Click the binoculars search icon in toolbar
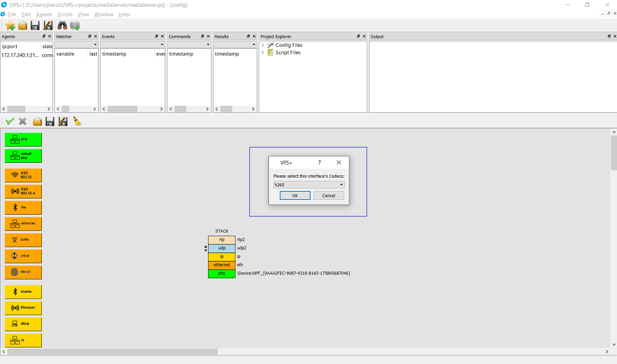This screenshot has height=364, width=617. tap(62, 25)
